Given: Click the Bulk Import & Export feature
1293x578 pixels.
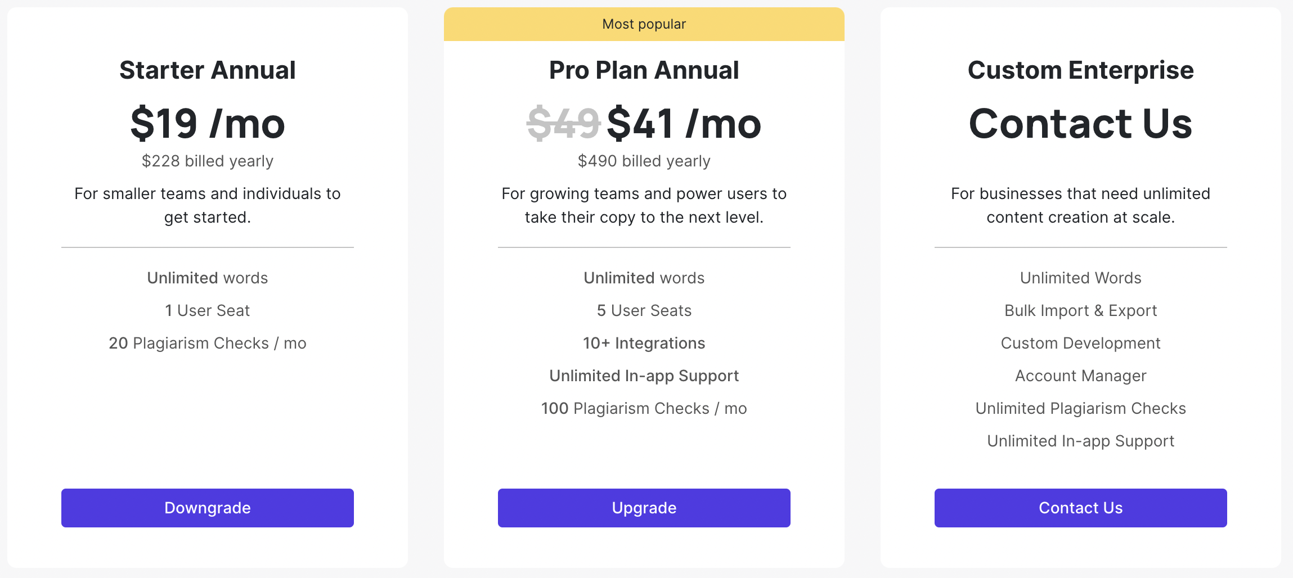Looking at the screenshot, I should tap(1081, 310).
